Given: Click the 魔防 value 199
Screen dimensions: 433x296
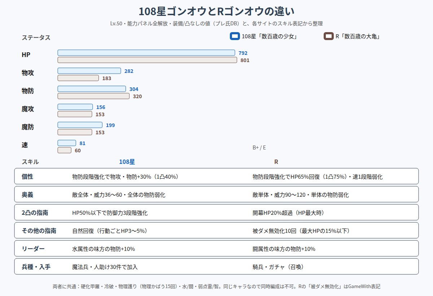Looking at the screenshot, I should click(110, 125).
